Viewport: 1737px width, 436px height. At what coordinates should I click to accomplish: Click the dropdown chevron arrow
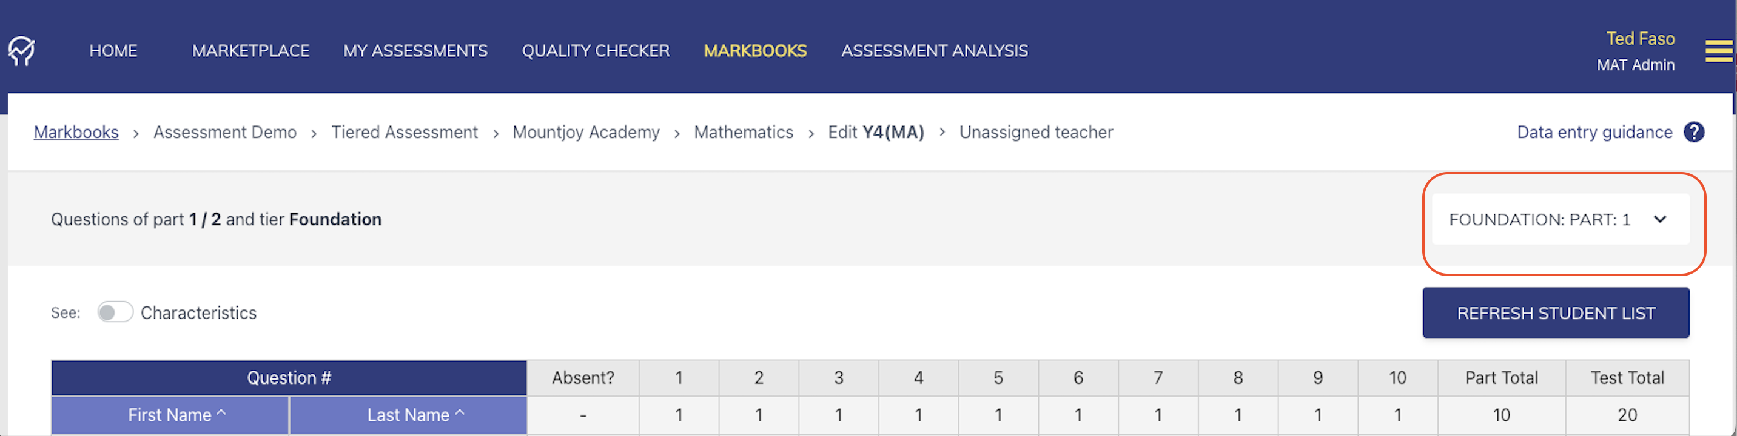pos(1659,220)
